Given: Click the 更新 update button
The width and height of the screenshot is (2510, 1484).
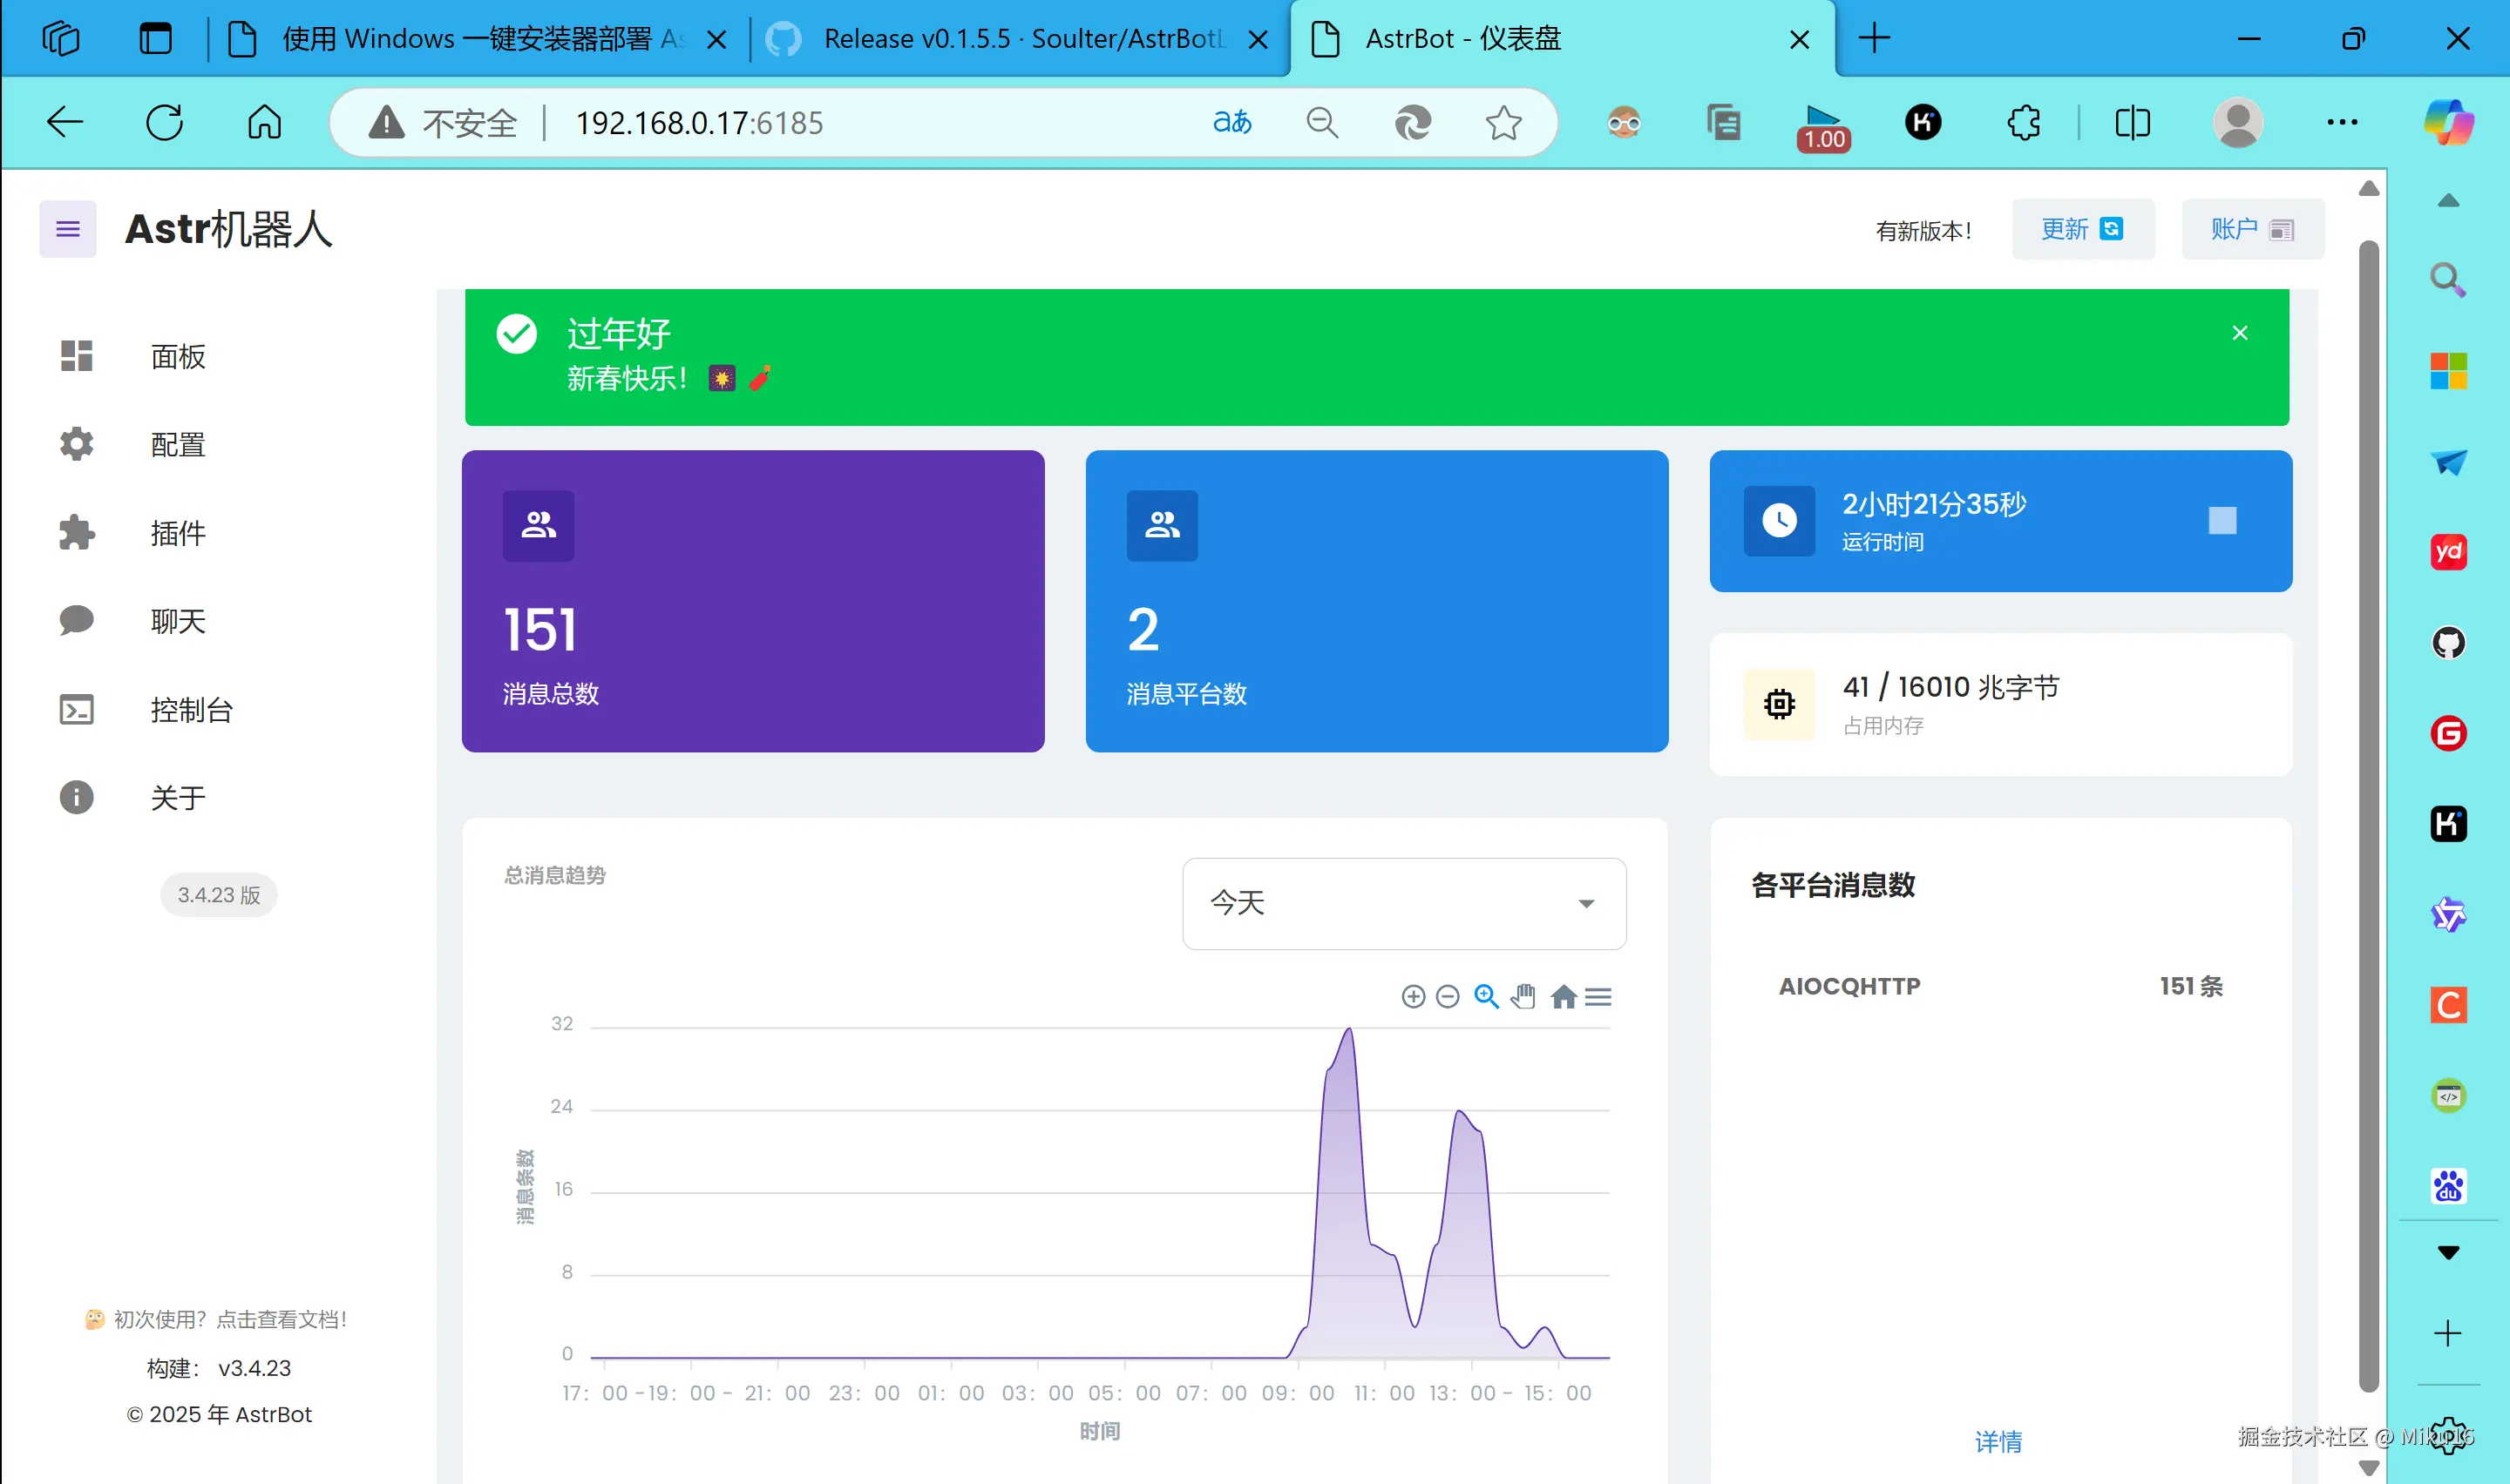Looking at the screenshot, I should 2082,229.
